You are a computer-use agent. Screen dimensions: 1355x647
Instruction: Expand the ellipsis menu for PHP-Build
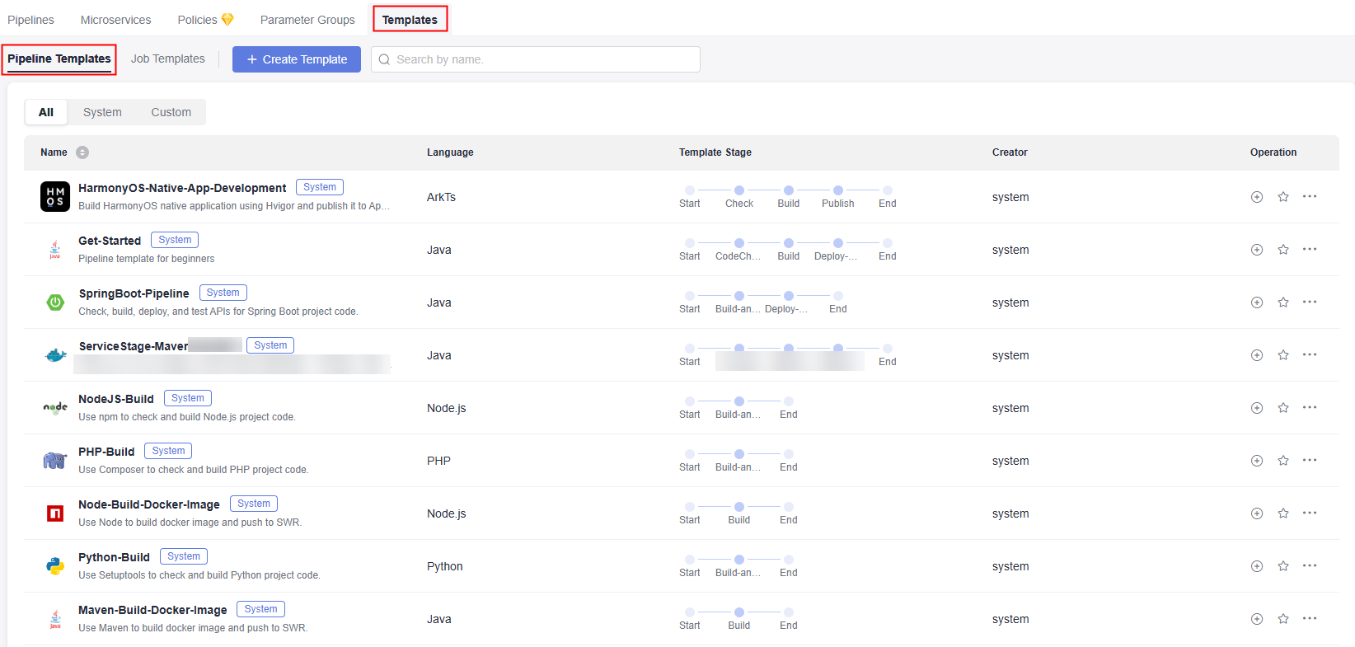pos(1309,461)
